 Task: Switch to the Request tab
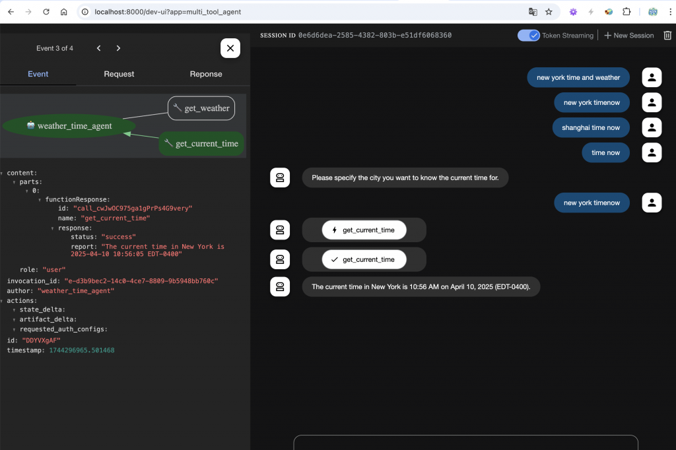[x=119, y=74]
